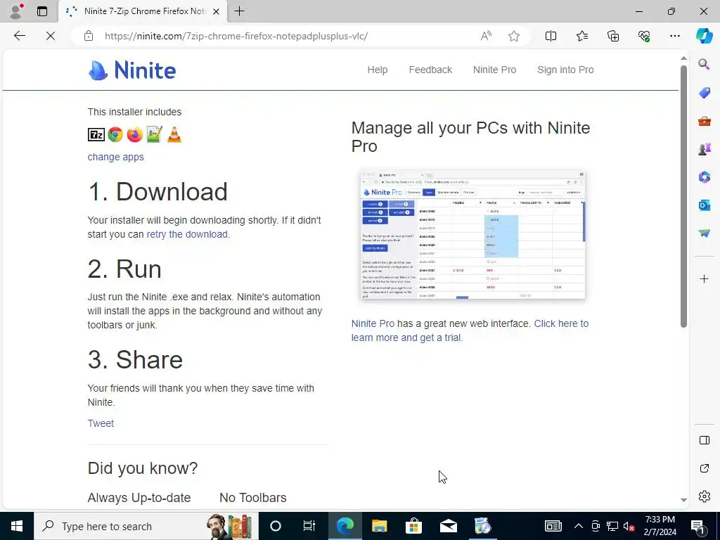Viewport: 720px width, 540px height.
Task: Click the 7-Zip app icon
Action: 96,134
